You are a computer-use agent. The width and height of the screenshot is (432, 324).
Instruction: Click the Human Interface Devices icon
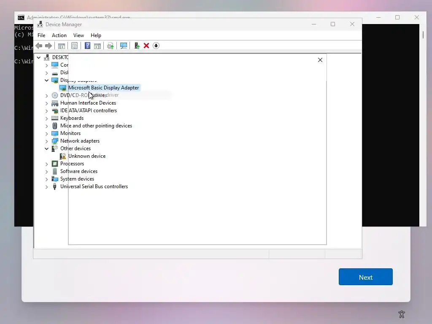(x=55, y=103)
